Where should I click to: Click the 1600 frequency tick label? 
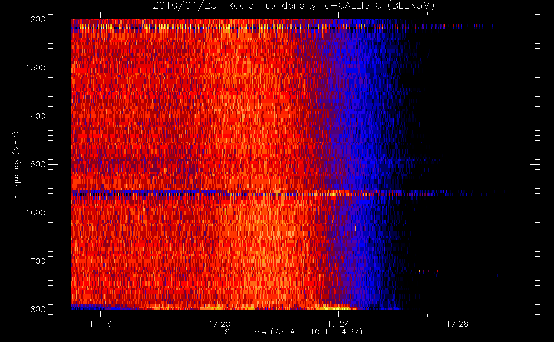pos(36,213)
